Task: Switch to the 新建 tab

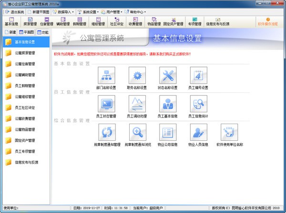Action: coord(10,32)
